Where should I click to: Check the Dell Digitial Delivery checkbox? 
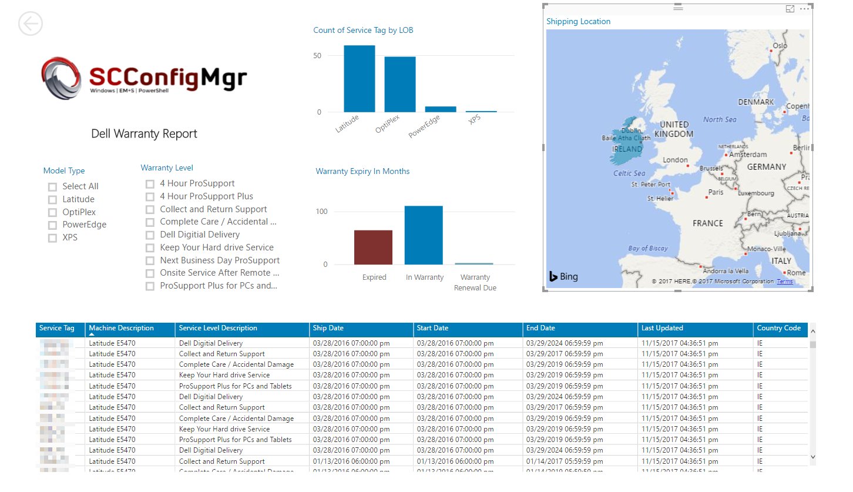coord(150,235)
